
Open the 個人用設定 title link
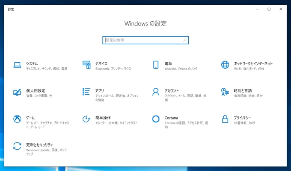pyautogui.click(x=36, y=90)
